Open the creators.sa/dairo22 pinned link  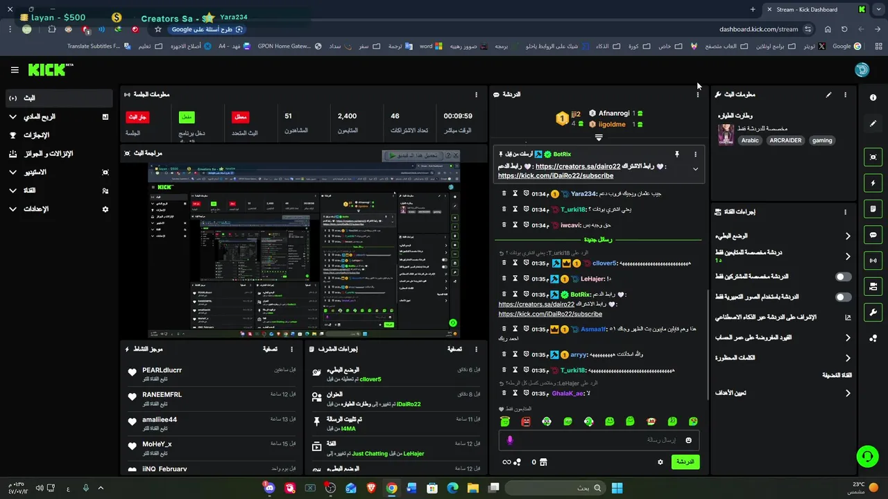click(578, 167)
